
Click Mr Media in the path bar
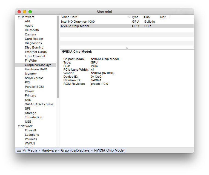[x=30, y=150]
